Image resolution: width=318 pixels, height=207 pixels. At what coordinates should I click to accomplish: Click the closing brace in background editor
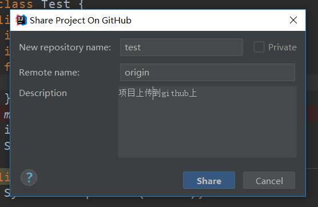pyautogui.click(x=7, y=99)
